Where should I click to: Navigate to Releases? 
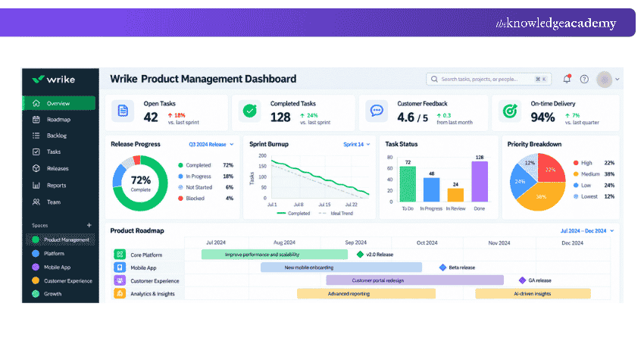pos(59,168)
